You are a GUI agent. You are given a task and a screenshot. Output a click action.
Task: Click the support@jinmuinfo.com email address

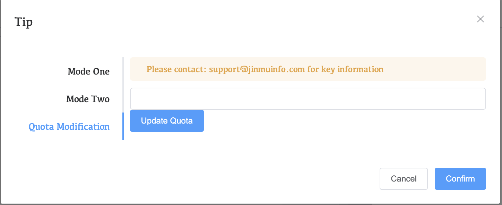pos(257,69)
